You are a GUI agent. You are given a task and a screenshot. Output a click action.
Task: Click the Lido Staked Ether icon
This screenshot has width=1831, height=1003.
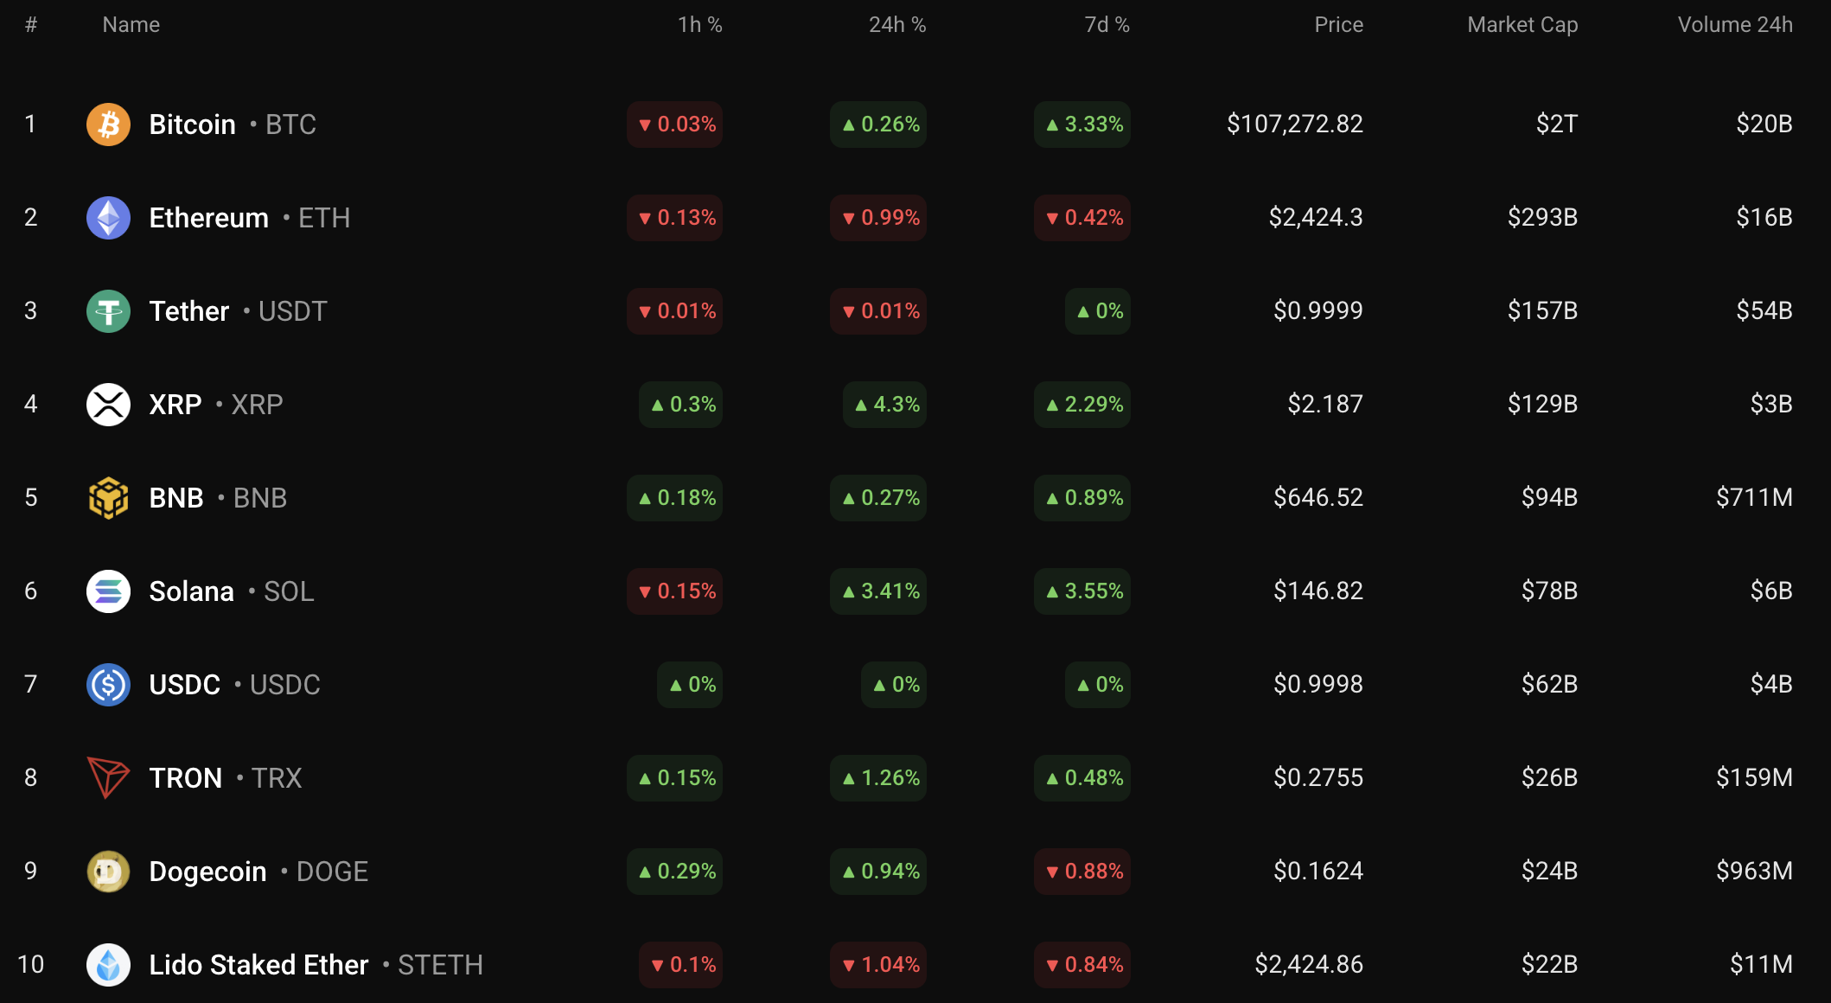(108, 965)
